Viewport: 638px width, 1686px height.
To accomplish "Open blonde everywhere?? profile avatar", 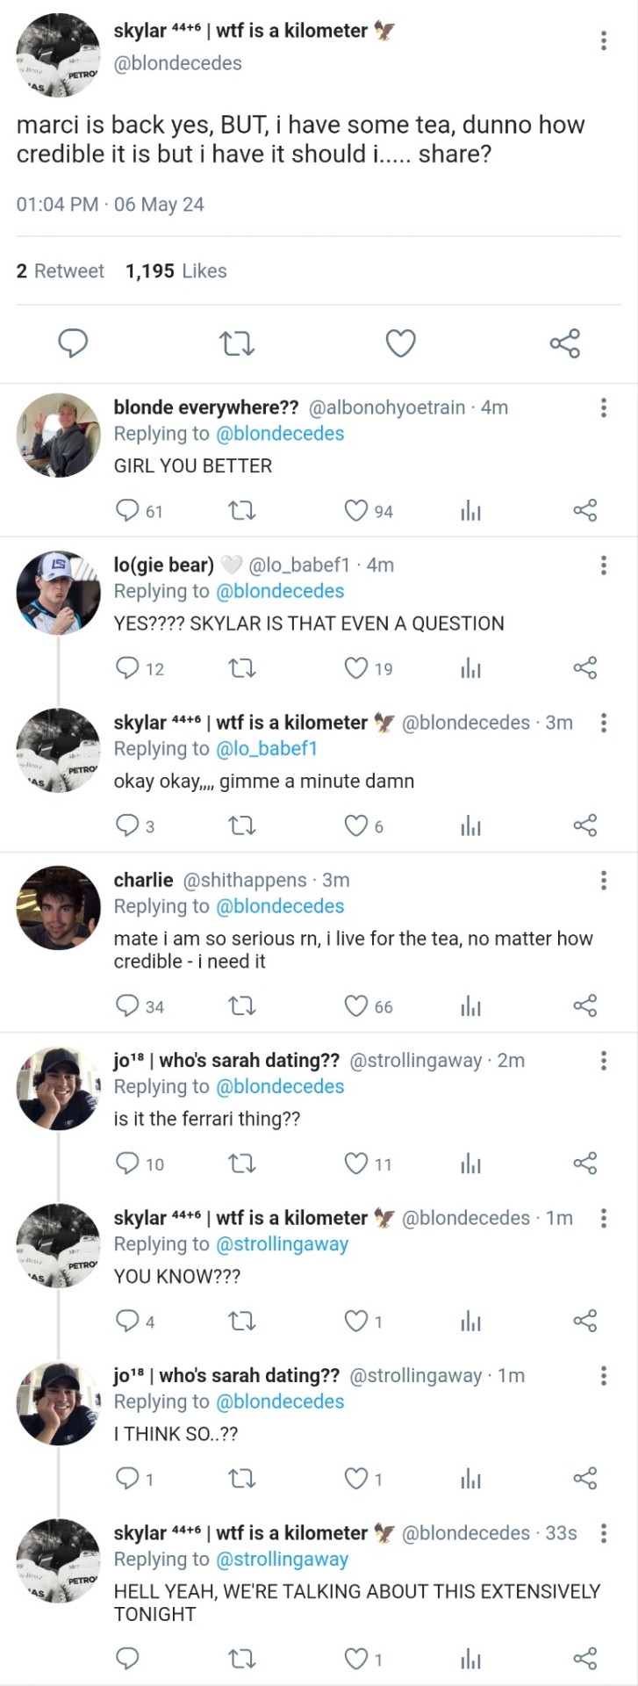I will click(x=59, y=435).
